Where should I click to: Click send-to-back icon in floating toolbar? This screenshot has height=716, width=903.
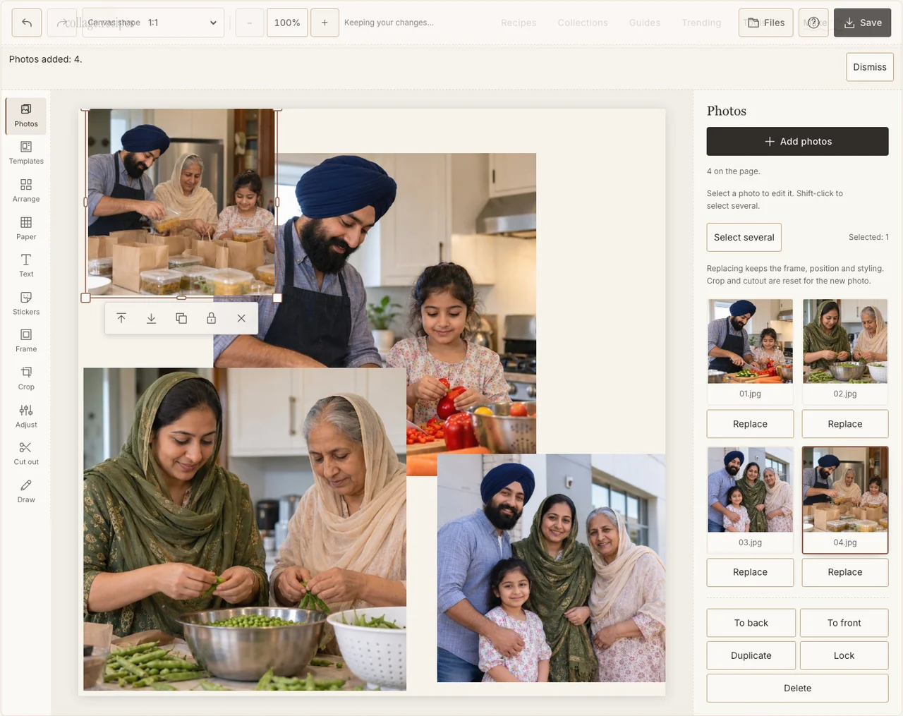tap(151, 318)
